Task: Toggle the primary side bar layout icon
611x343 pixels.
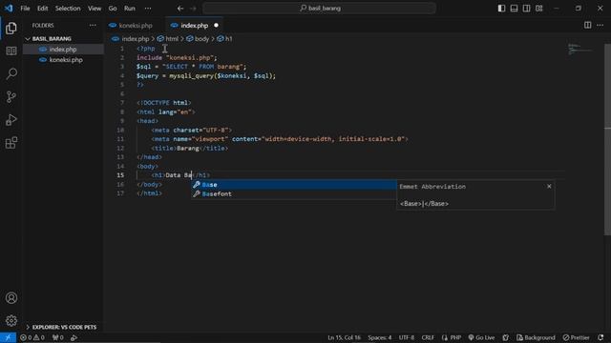Action: click(x=501, y=9)
